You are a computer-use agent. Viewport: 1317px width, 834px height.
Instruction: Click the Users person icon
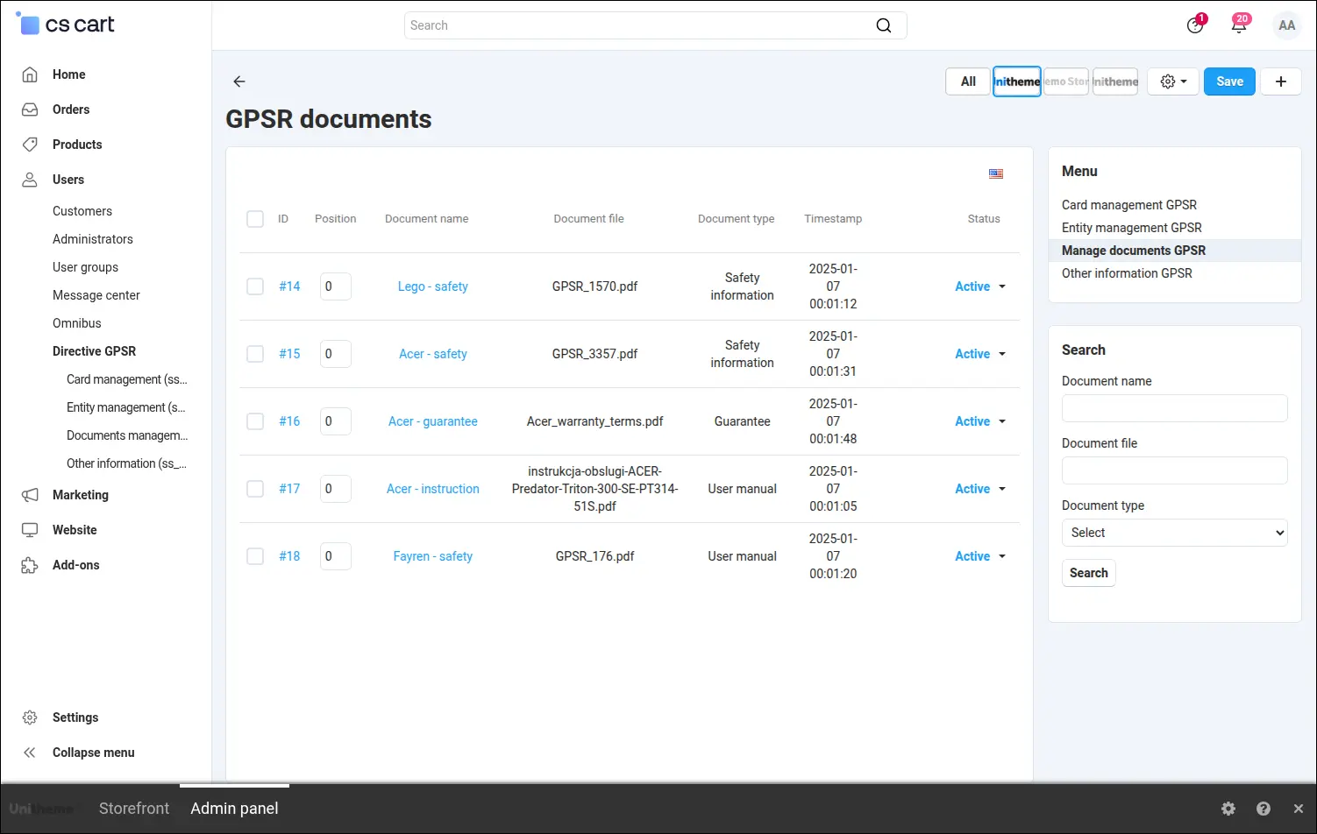[30, 180]
